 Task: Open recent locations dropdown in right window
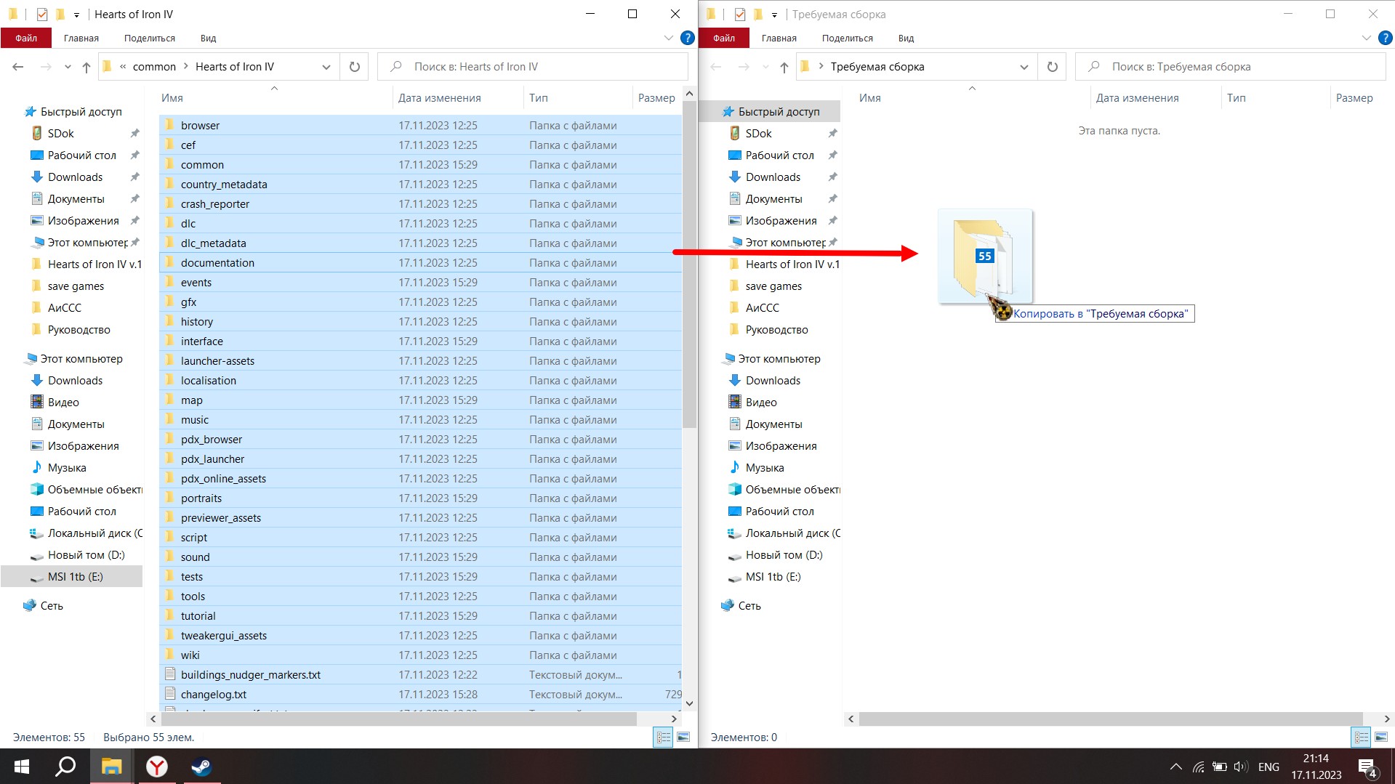pos(765,67)
